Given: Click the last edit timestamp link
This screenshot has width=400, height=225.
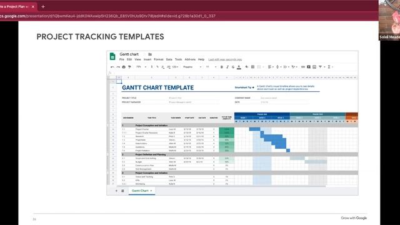Looking at the screenshot, I should click(225, 59).
